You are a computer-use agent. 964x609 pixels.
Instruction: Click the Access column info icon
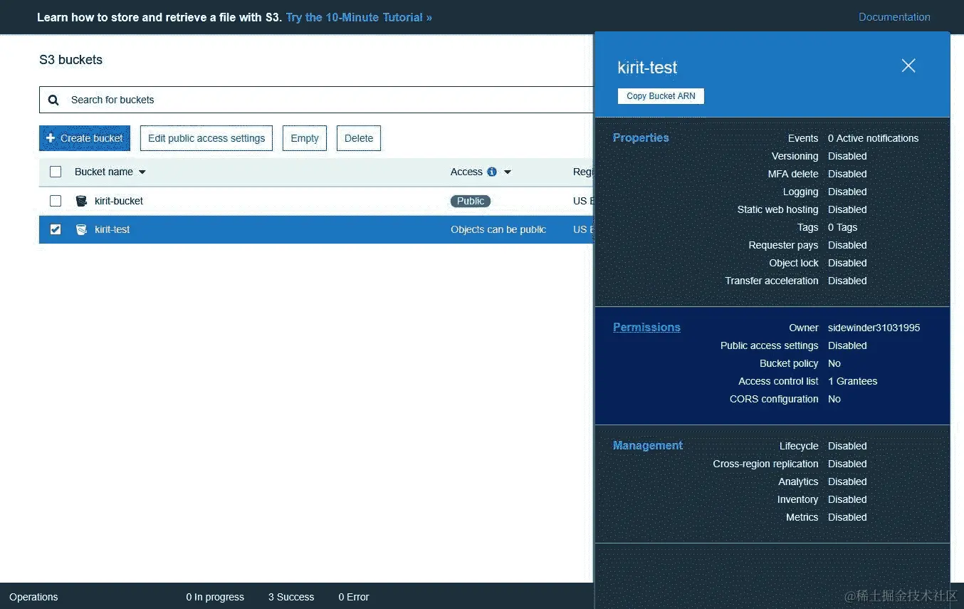(492, 172)
